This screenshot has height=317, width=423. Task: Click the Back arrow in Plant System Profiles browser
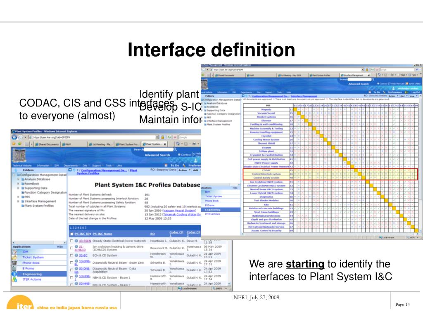click(x=14, y=137)
